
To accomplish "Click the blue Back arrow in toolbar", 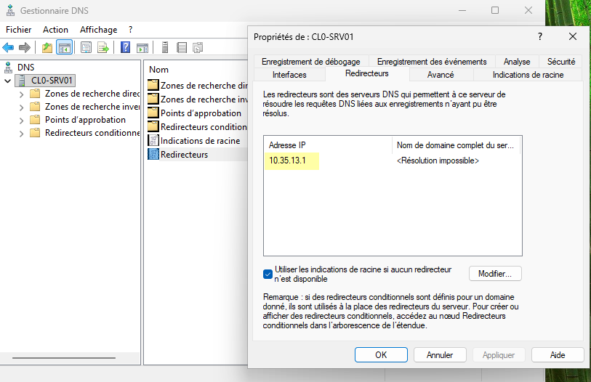I will 8,47.
